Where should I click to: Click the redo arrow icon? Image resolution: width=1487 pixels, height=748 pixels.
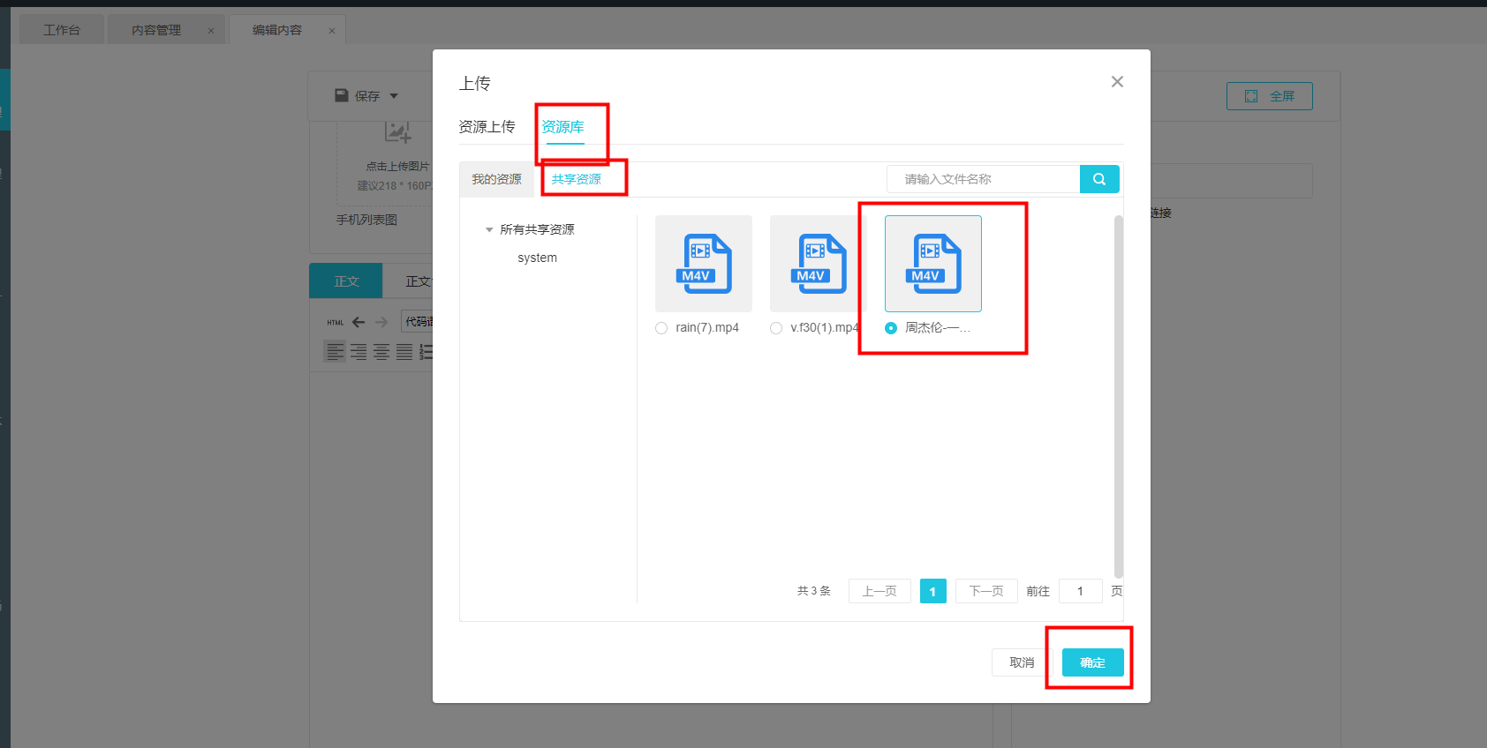pos(381,322)
